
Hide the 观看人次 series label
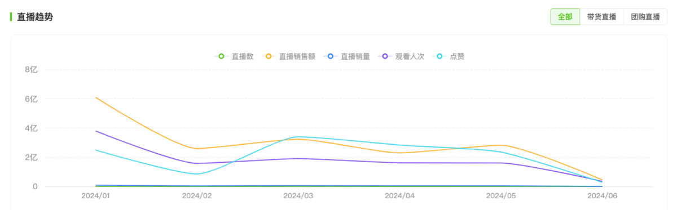tap(410, 56)
